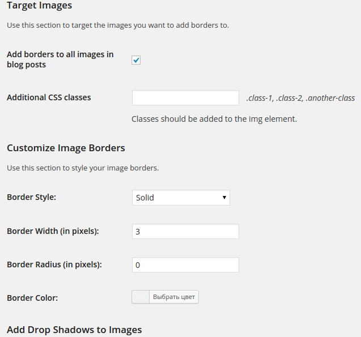Click the "Additional CSS classes" label
This screenshot has width=361, height=337.
[x=49, y=97]
